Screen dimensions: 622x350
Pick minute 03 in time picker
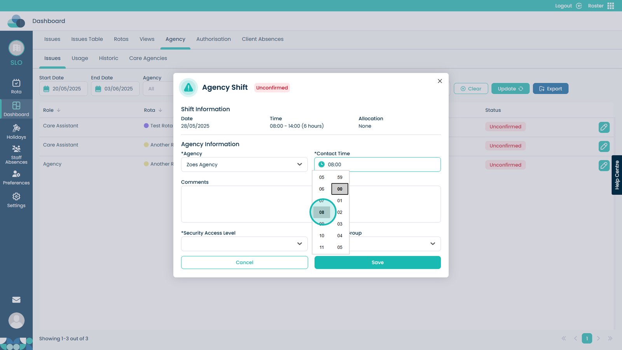click(x=340, y=224)
